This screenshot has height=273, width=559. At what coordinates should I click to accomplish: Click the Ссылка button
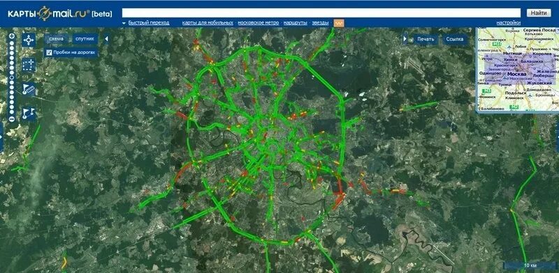tap(455, 39)
